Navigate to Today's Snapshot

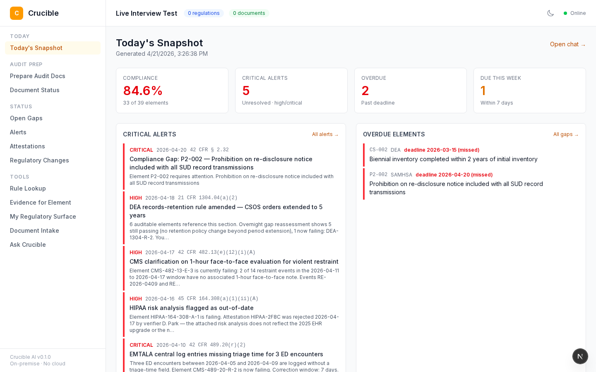tap(36, 48)
